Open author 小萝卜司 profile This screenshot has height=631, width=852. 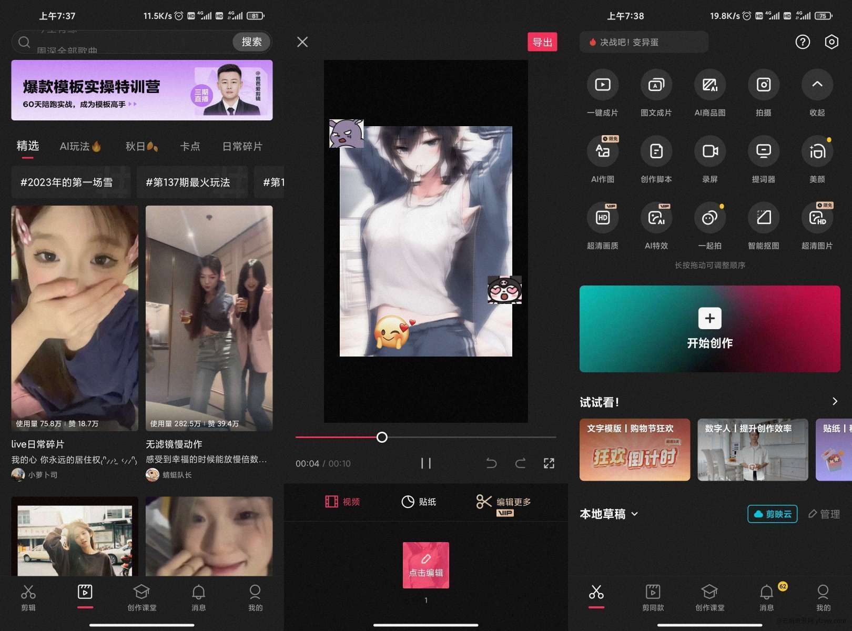35,474
